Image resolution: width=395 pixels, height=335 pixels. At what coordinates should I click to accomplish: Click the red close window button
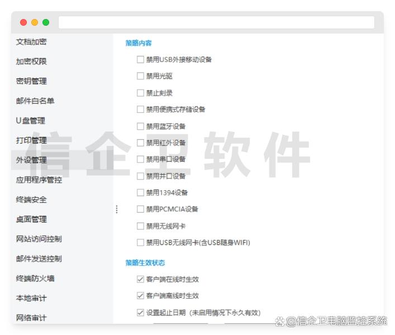click(x=23, y=22)
